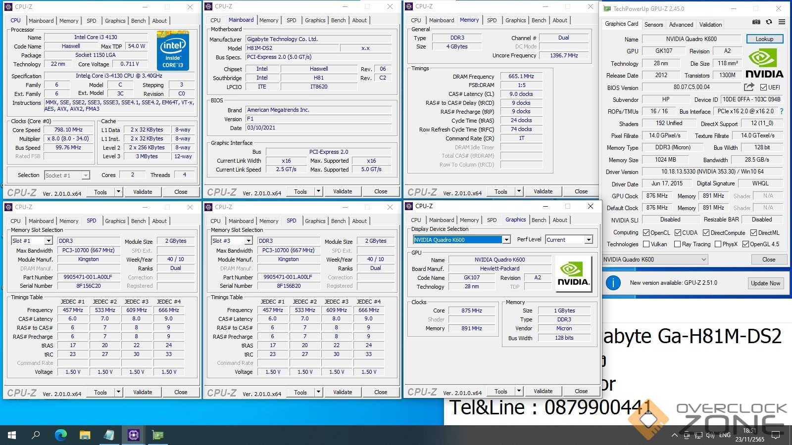Click the GPU-Z refresh icon
Image resolution: width=792 pixels, height=445 pixels.
pyautogui.click(x=769, y=22)
